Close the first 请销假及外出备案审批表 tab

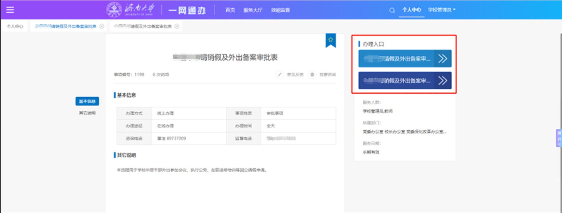click(x=102, y=26)
